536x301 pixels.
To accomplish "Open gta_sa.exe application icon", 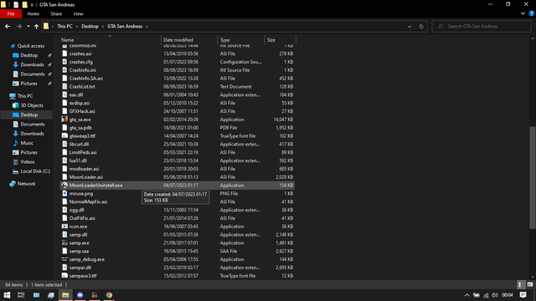I will pos(64,120).
